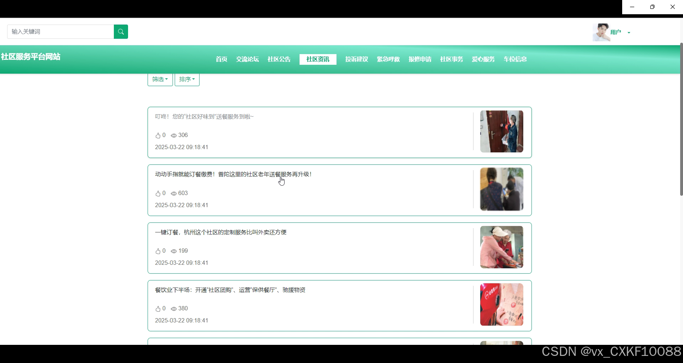Viewport: 683px width, 363px height.
Task: Open the 爱心服务 navigation item
Action: click(x=483, y=59)
